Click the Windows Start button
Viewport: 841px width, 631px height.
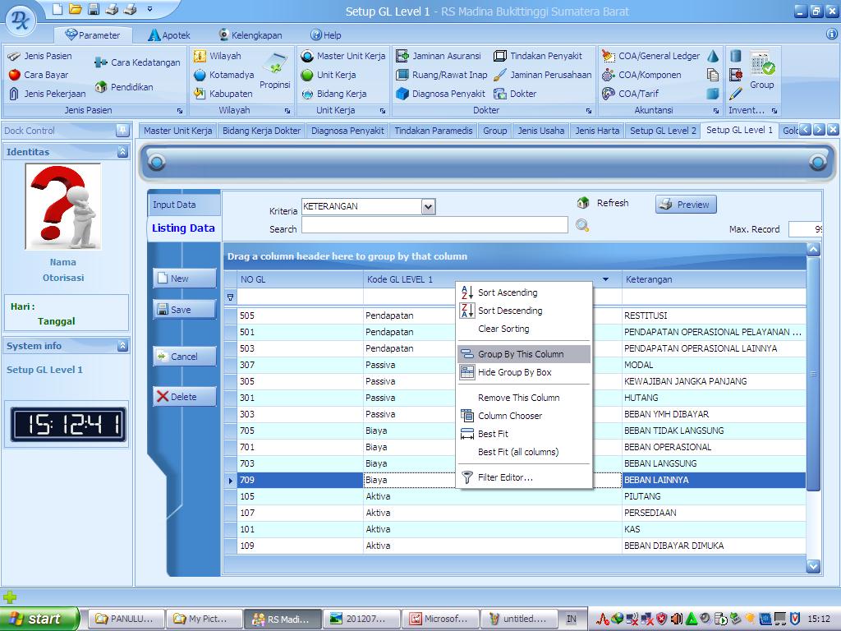click(x=38, y=619)
